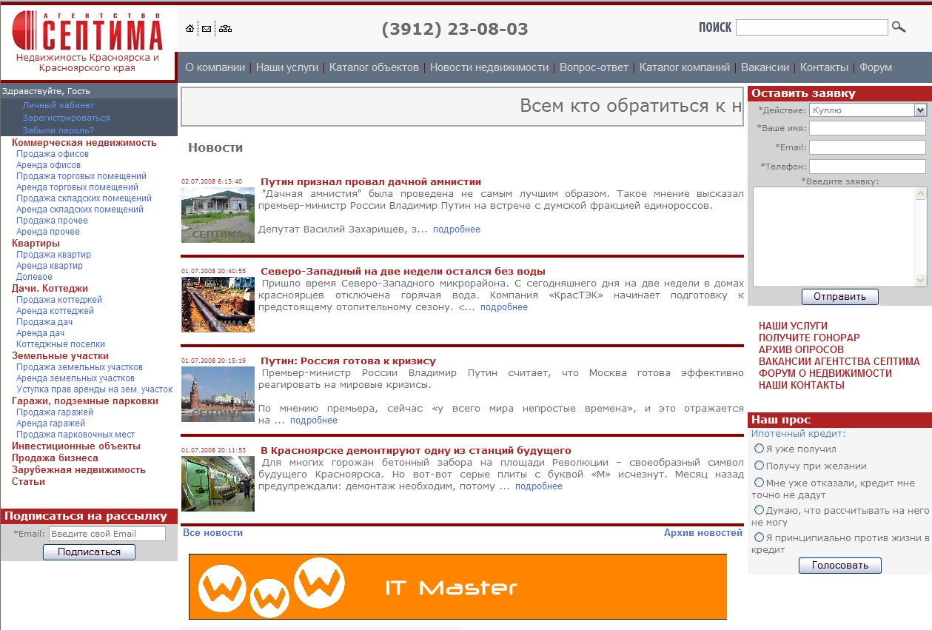Click the Kremlin thumbnail beside the crisis news

[x=217, y=394]
